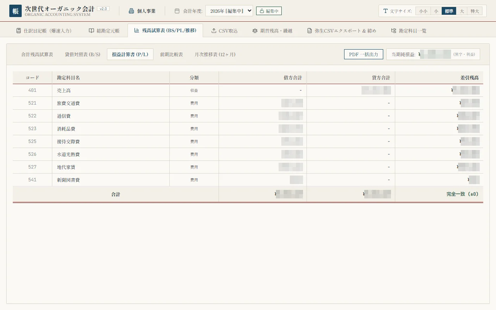Click account code 401

[32, 90]
